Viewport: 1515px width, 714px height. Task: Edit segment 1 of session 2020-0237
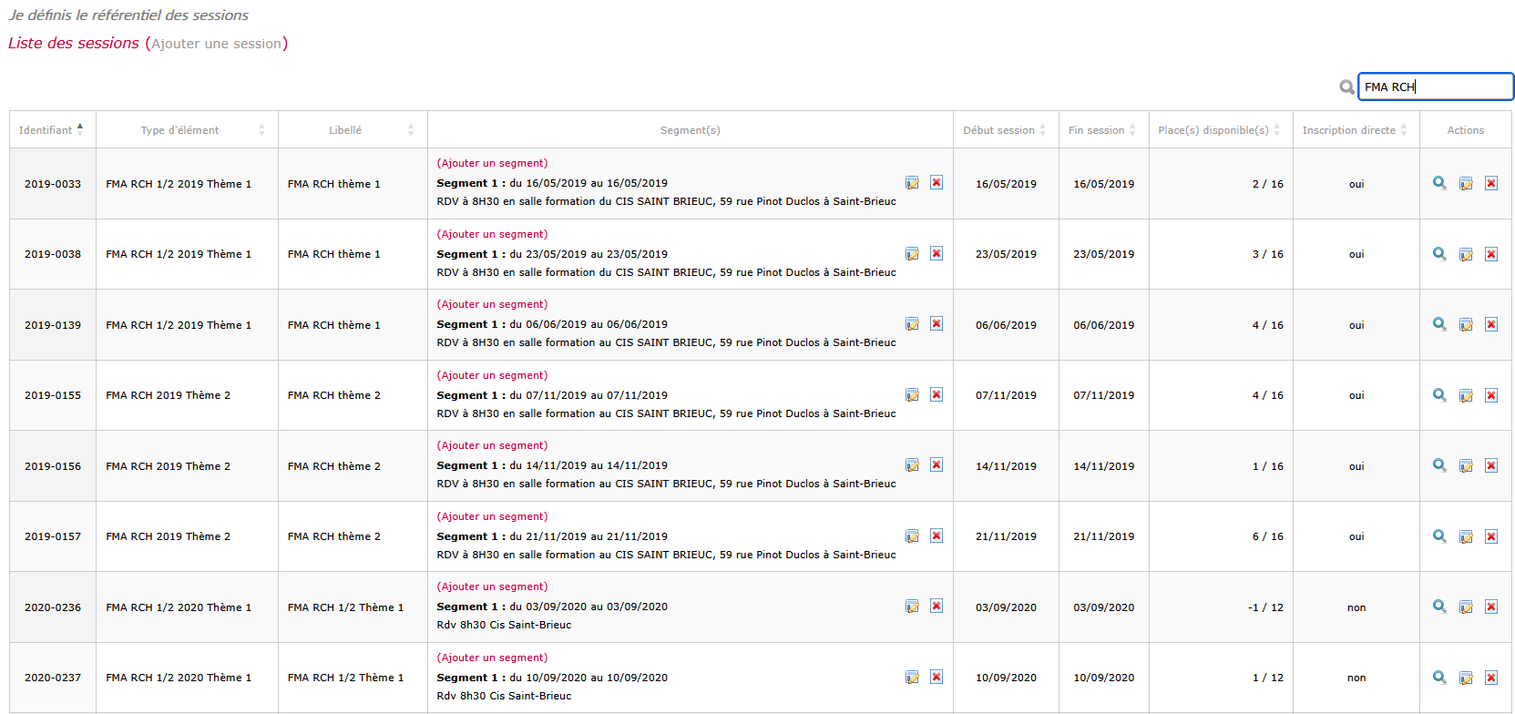912,678
